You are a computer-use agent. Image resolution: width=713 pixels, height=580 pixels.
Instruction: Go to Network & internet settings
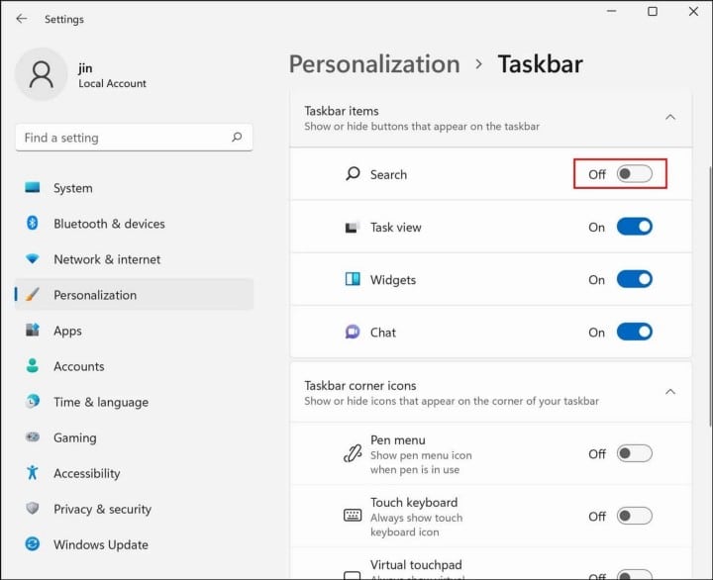coord(134,259)
